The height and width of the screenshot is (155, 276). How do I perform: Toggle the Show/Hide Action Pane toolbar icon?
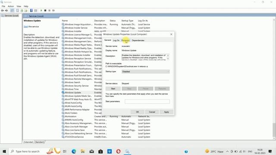35,10
